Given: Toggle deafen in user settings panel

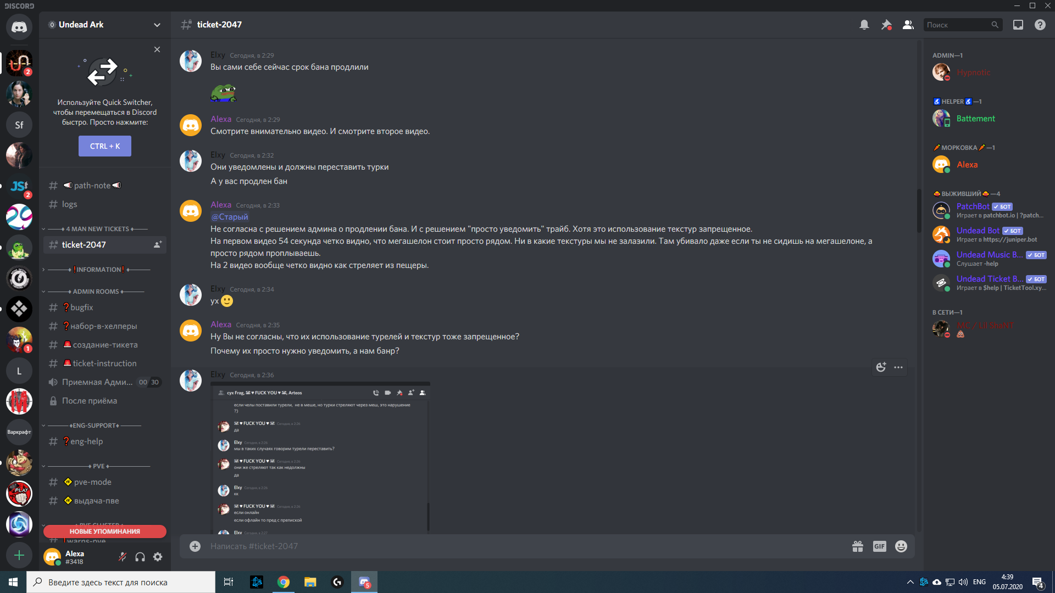Looking at the screenshot, I should pyautogui.click(x=140, y=557).
